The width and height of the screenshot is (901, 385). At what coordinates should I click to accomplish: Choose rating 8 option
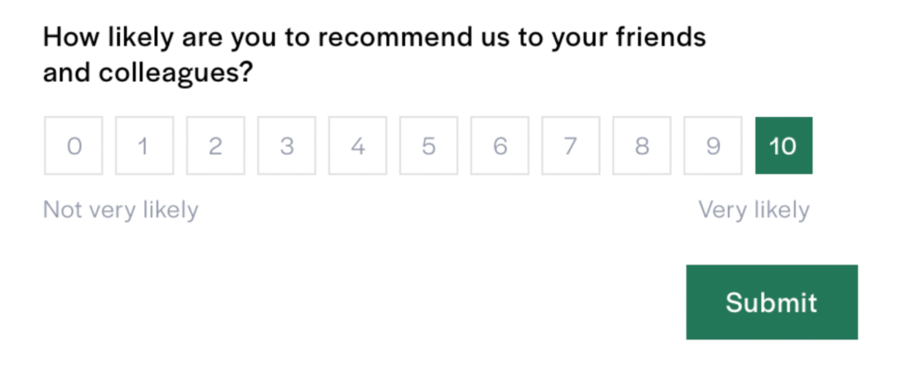coord(641,146)
